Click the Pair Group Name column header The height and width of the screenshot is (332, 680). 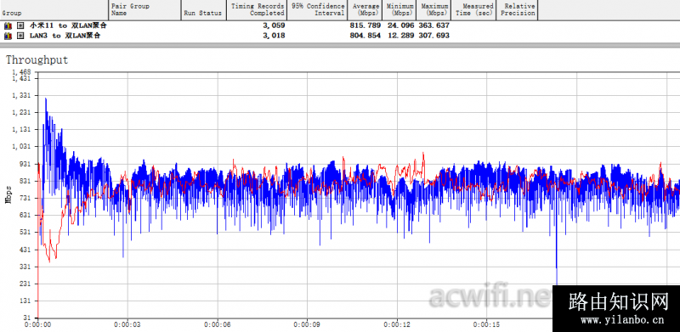[x=144, y=10]
